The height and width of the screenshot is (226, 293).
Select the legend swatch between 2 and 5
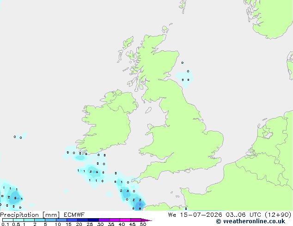(x=40, y=220)
